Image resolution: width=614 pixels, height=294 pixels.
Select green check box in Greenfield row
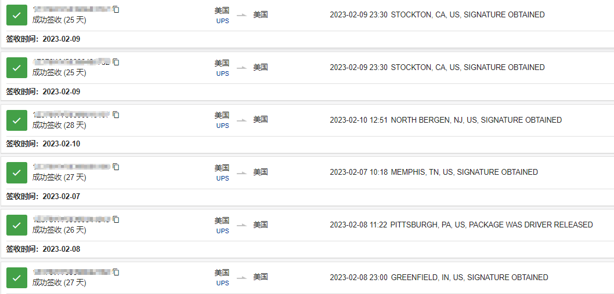click(x=17, y=277)
